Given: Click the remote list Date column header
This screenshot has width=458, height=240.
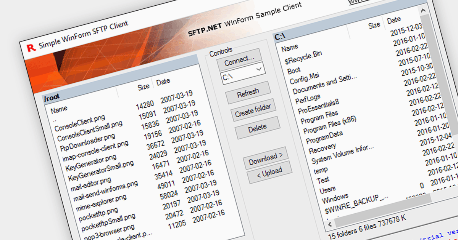Looking at the screenshot, I should coord(163,82).
